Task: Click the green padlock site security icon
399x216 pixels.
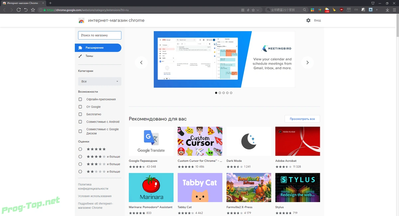Action: click(44, 10)
